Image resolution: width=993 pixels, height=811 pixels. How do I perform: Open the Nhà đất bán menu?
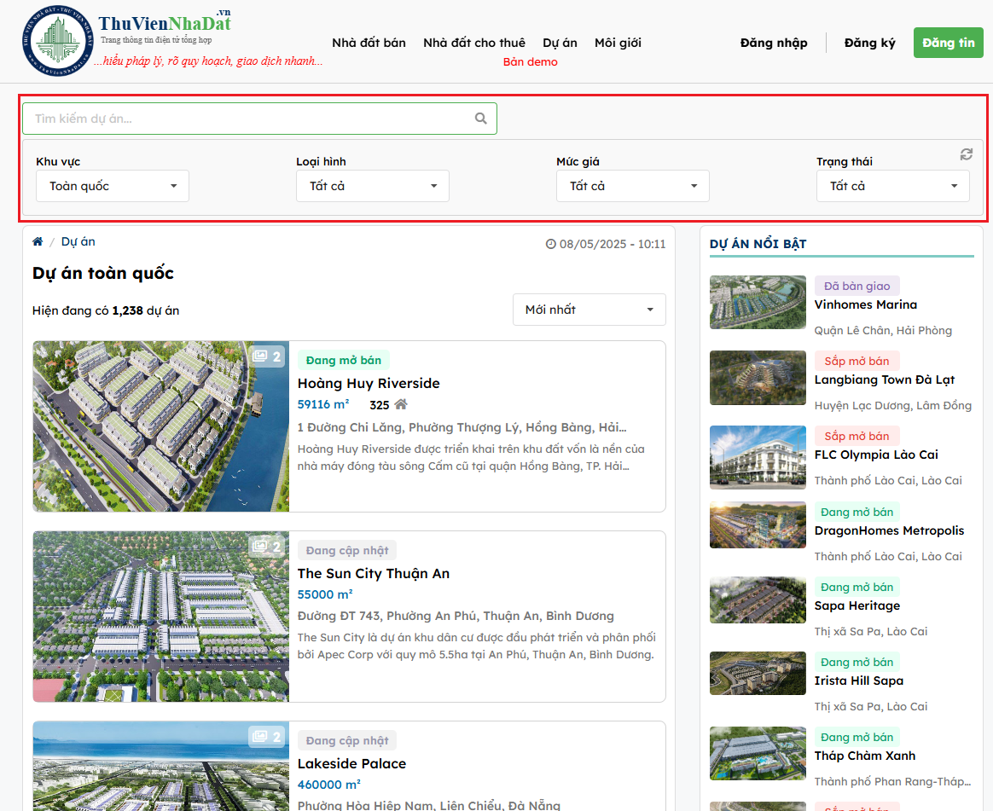pos(369,43)
